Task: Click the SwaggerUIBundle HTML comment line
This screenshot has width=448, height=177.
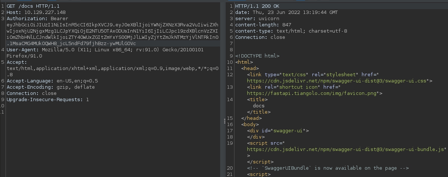Action: click(x=328, y=168)
